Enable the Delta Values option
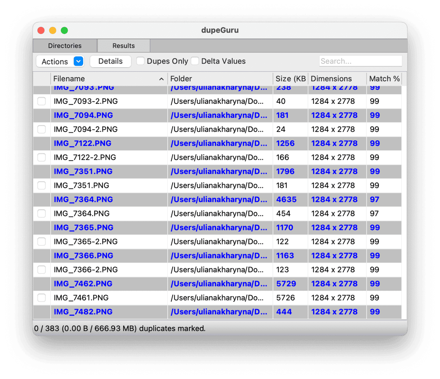This screenshot has width=440, height=379. pos(195,61)
